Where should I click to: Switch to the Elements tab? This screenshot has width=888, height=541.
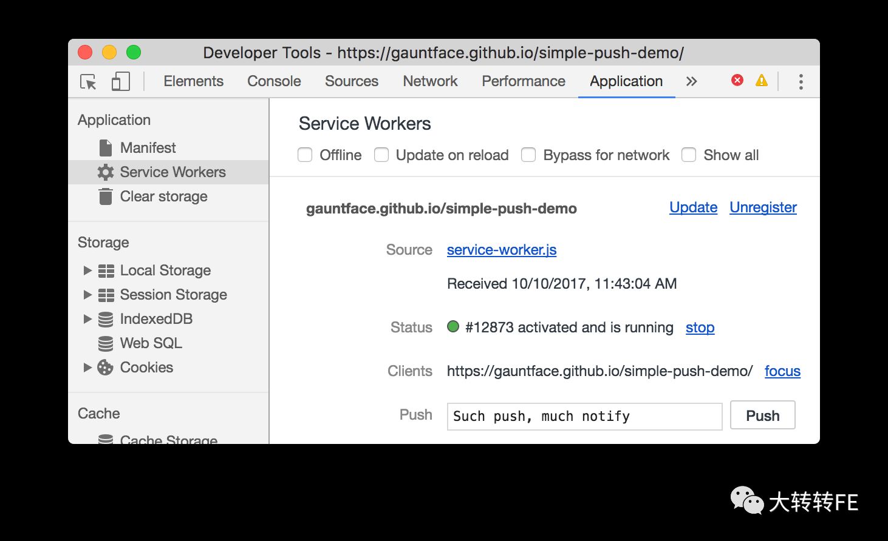(193, 81)
